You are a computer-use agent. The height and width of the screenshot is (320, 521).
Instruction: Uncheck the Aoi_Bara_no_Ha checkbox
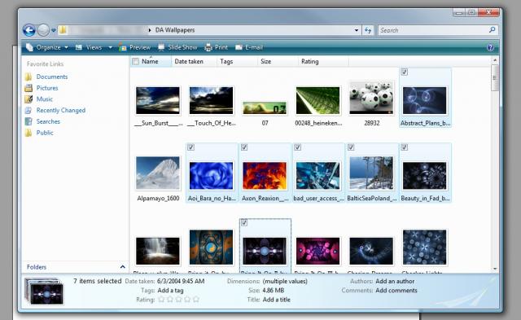(x=190, y=147)
